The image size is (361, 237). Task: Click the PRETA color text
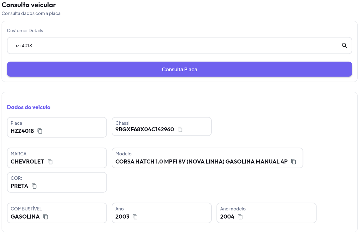pyautogui.click(x=19, y=186)
